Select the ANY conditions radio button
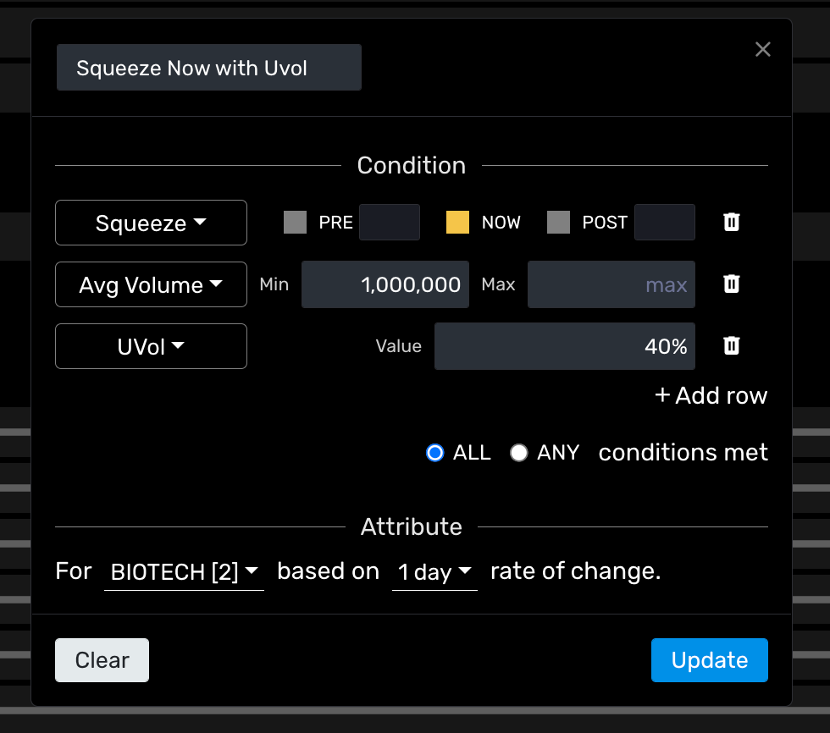Screen dimensions: 830x733 coord(519,453)
